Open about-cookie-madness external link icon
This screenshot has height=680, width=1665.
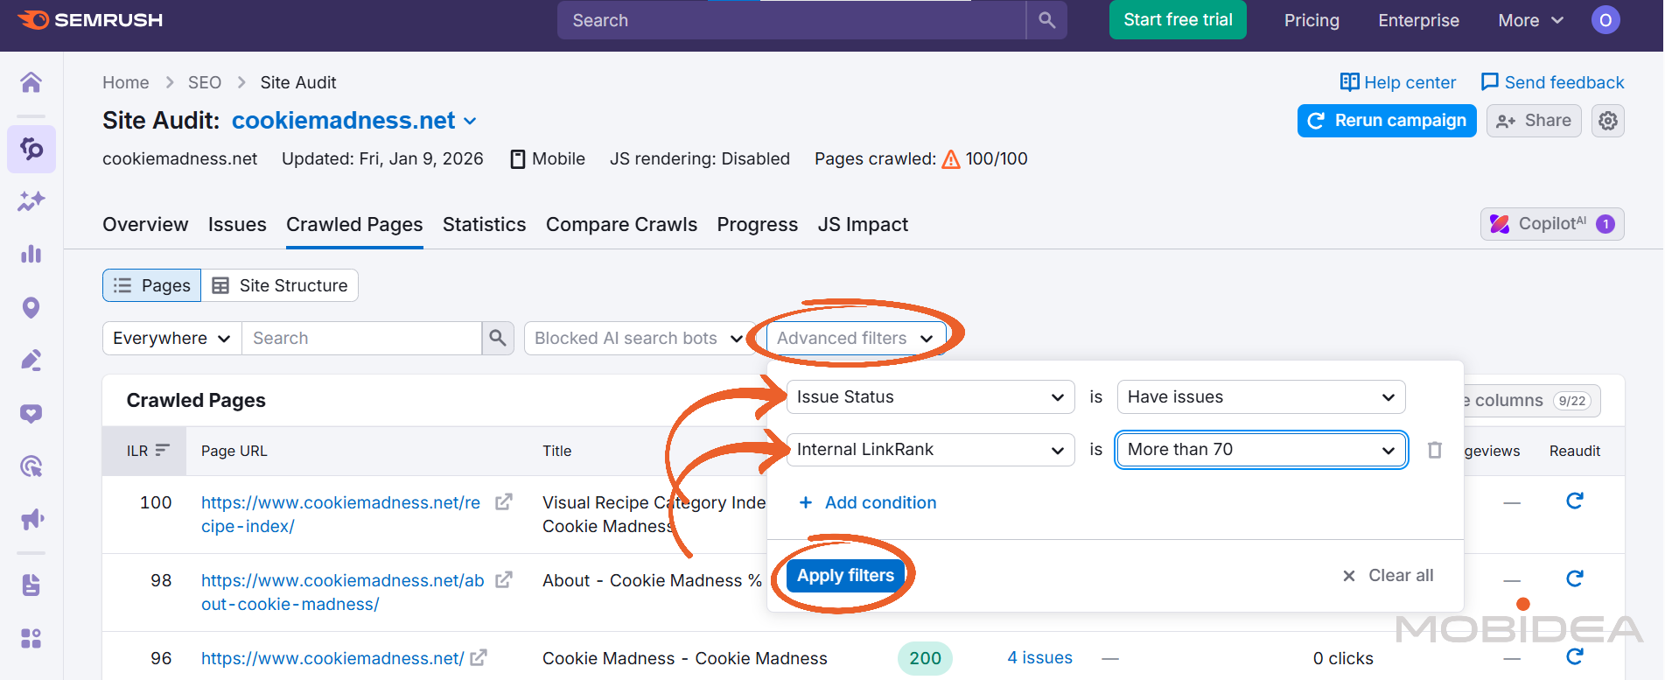[x=504, y=580]
